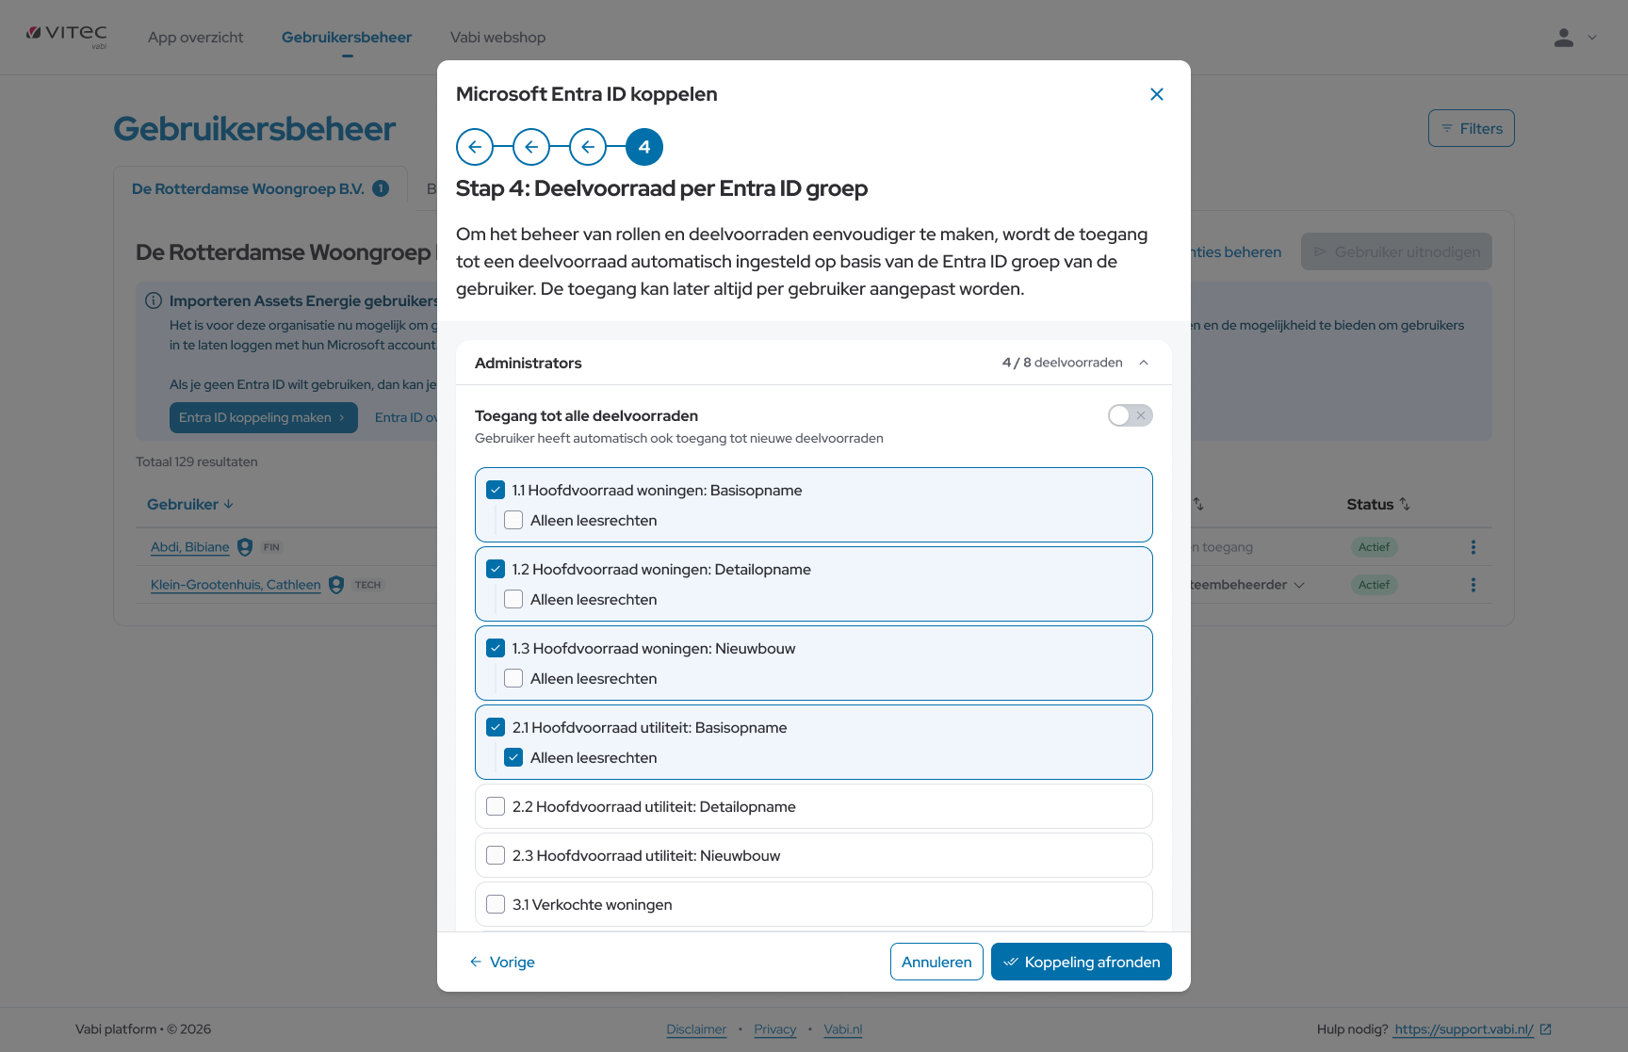Open the user account profile icon
Screen dimensions: 1628x1052
click(x=1564, y=38)
